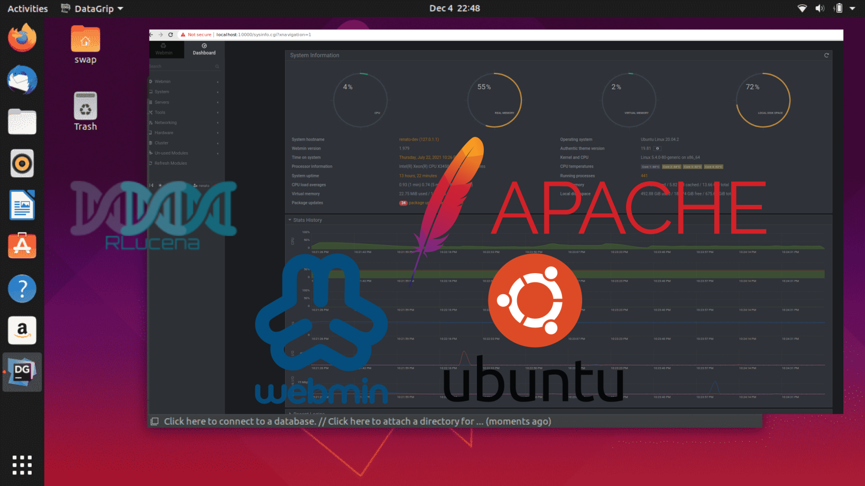This screenshot has width=865, height=486.
Task: Open battery indicator in top bar
Action: pyautogui.click(x=838, y=8)
